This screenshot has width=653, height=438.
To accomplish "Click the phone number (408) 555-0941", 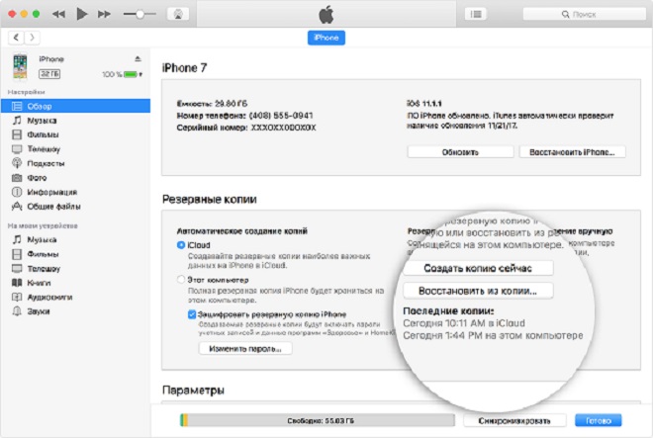I will click(281, 116).
